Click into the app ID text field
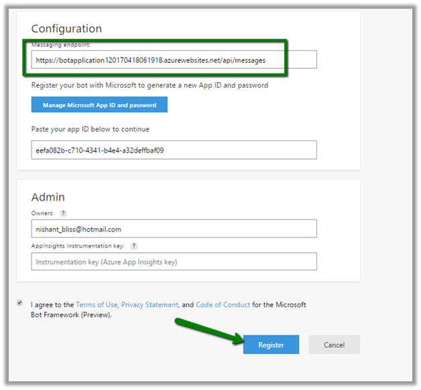 click(x=174, y=151)
